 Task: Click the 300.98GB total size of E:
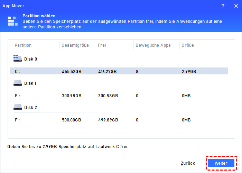click(x=71, y=95)
